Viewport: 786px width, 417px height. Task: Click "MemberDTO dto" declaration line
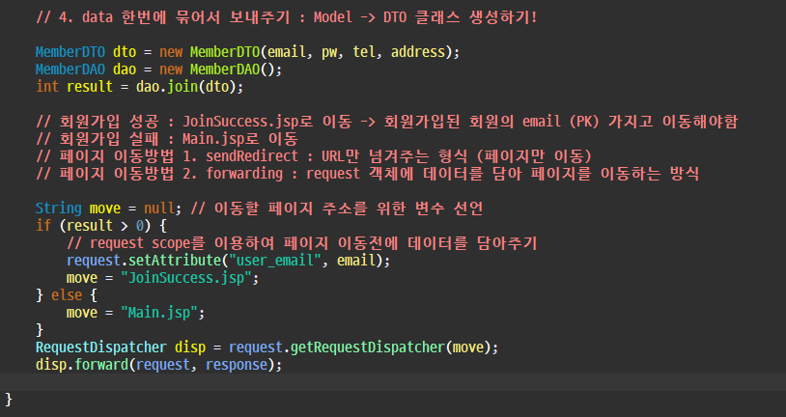coord(247,52)
